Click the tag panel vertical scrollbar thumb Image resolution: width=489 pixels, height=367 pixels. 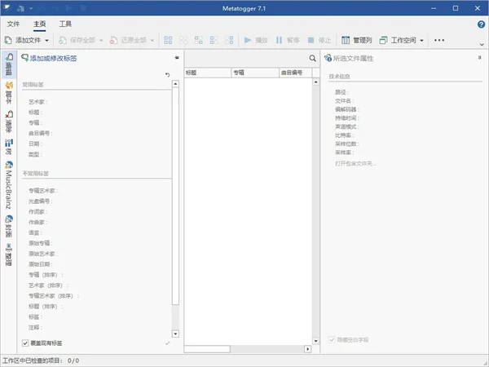(x=175, y=196)
